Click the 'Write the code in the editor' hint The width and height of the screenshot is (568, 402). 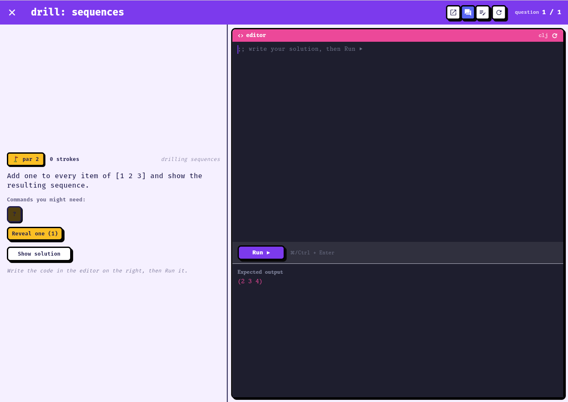pos(97,271)
